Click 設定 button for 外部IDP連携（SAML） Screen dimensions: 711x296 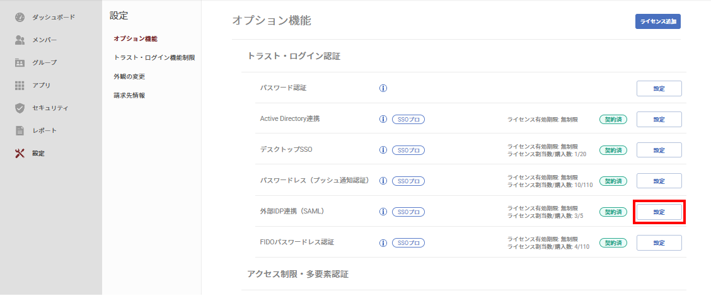pyautogui.click(x=659, y=212)
